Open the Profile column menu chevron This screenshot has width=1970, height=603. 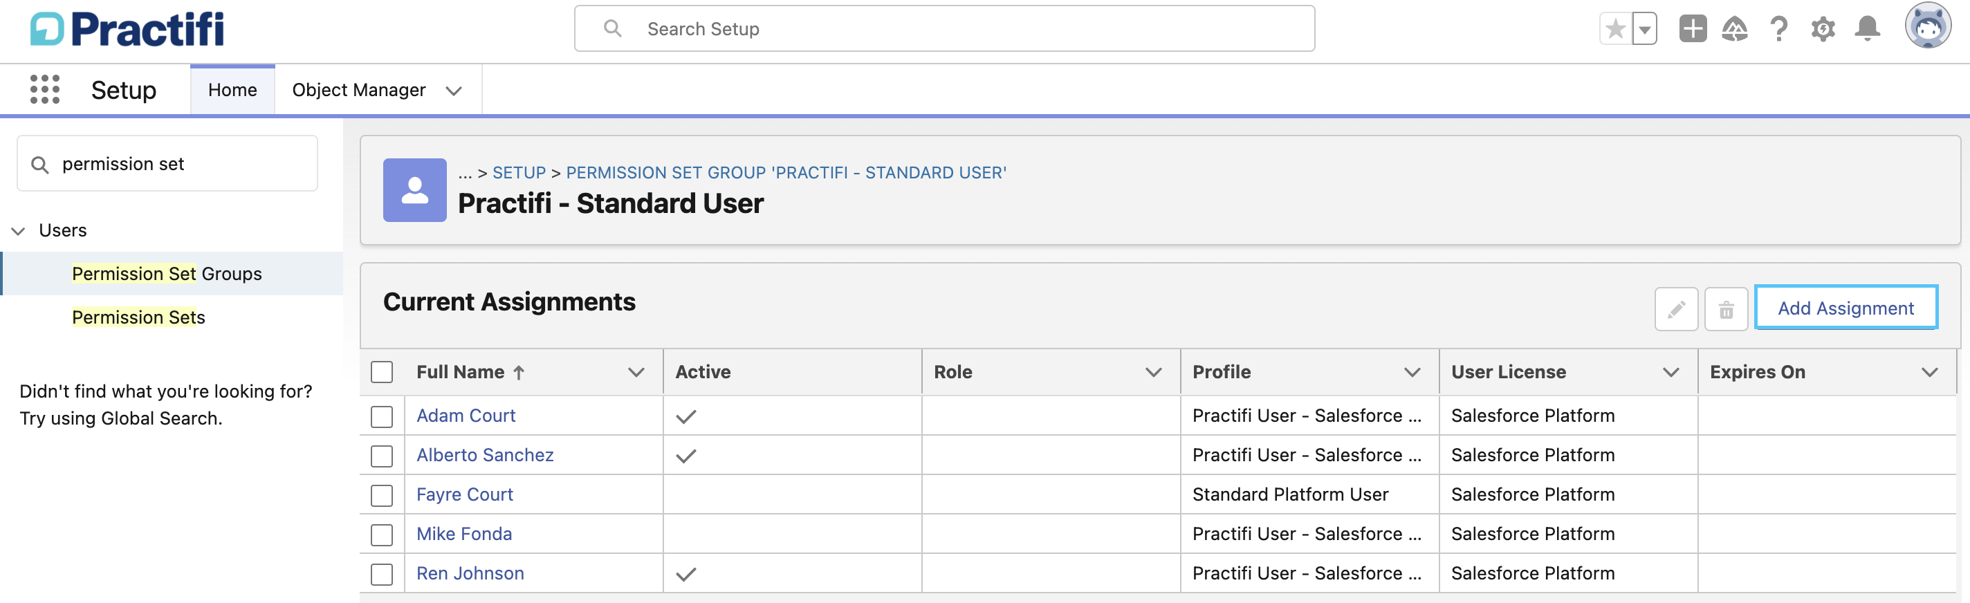point(1412,372)
